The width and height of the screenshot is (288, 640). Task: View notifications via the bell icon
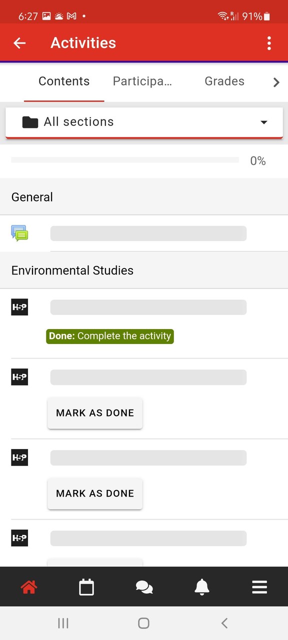coord(201,586)
